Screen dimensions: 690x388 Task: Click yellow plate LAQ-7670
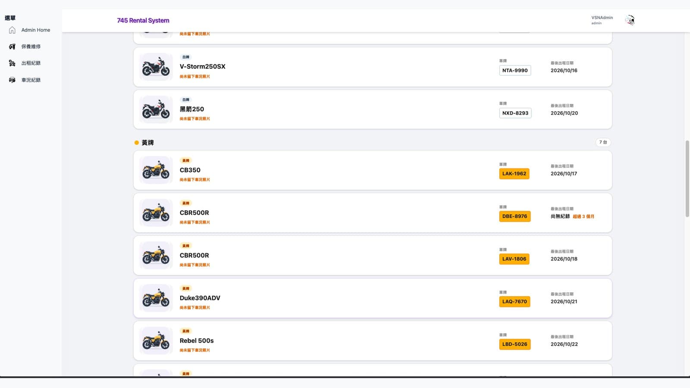click(x=514, y=302)
